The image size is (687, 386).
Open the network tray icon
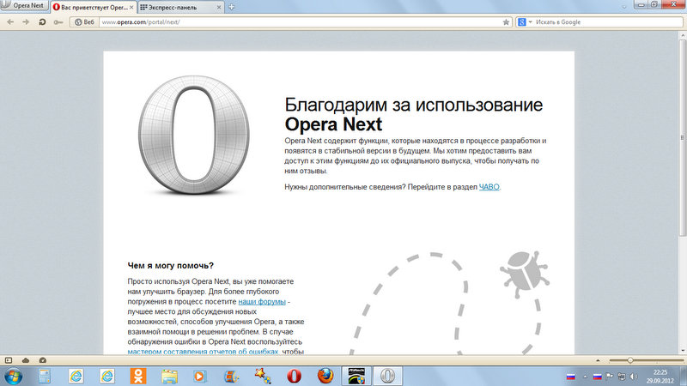pyautogui.click(x=621, y=376)
